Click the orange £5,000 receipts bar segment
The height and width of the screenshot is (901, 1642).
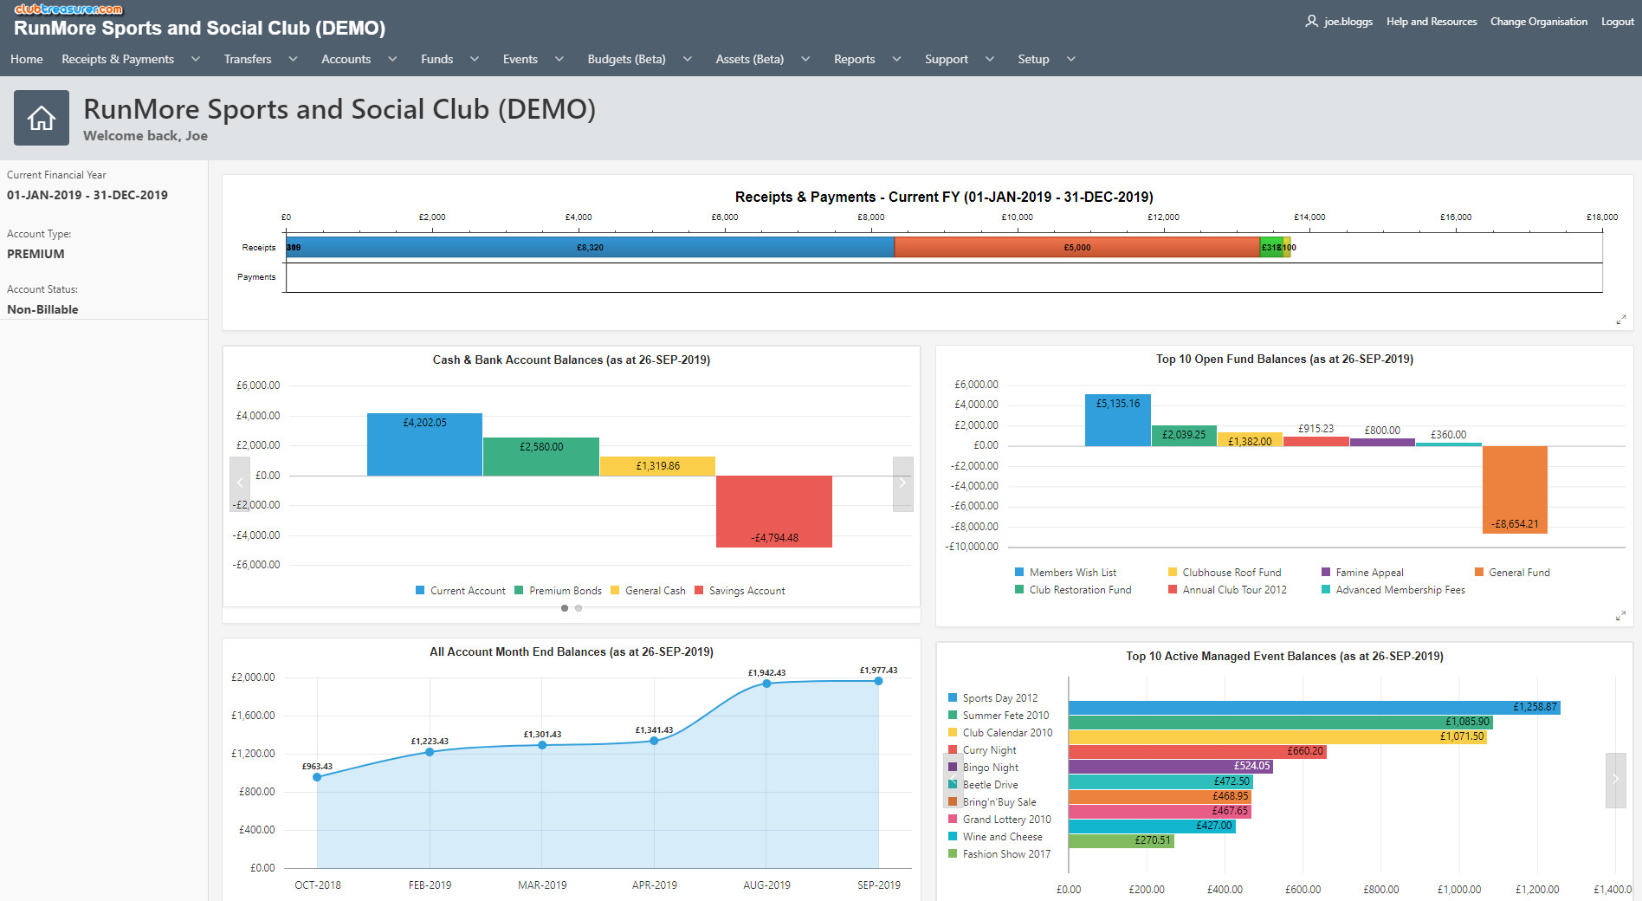pyautogui.click(x=1077, y=247)
